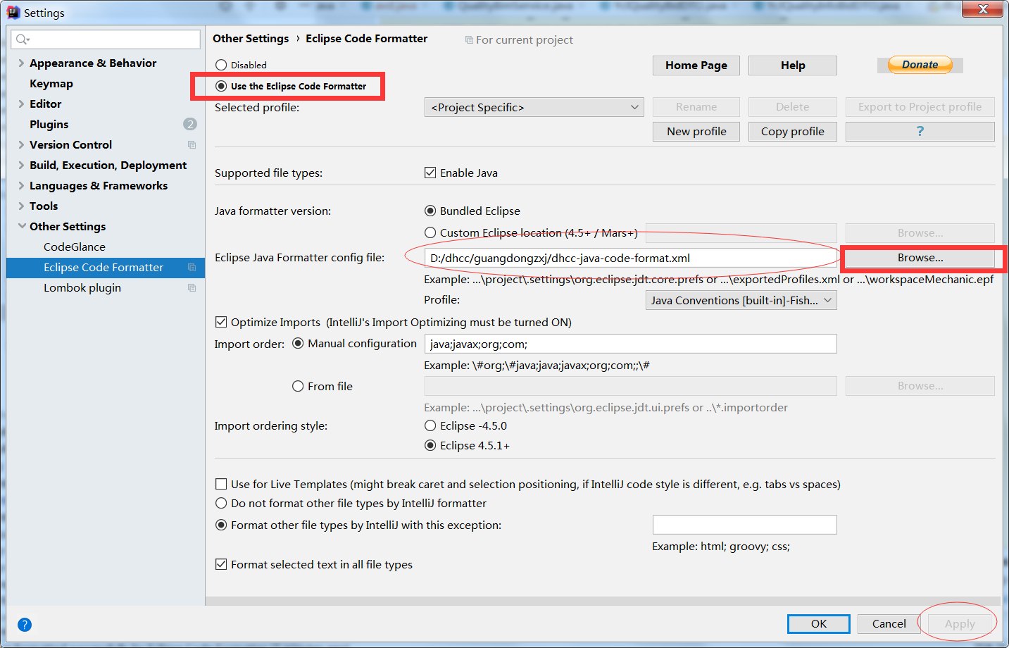Image resolution: width=1009 pixels, height=648 pixels.
Task: Click the Other Settings breadcrumb link
Action: pos(251,39)
